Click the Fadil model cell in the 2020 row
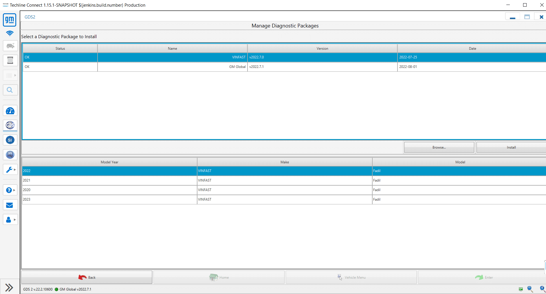 tap(459, 190)
